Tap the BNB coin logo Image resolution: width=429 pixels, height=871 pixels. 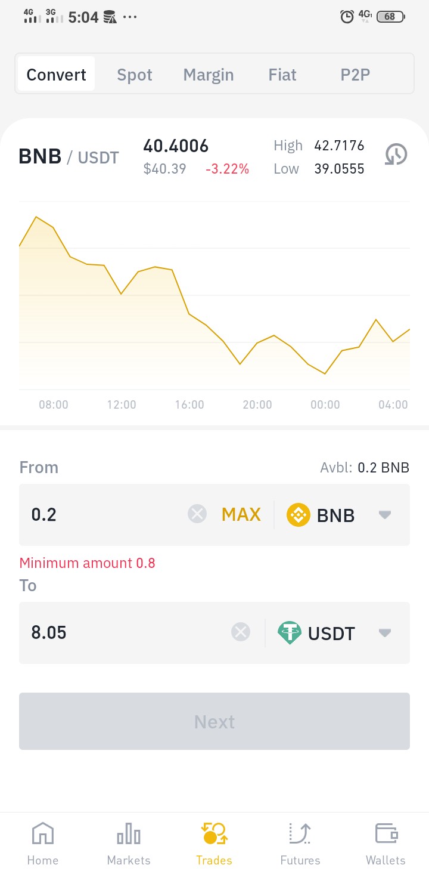299,514
